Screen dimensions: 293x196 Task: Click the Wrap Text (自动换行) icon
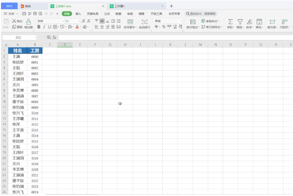145,22
